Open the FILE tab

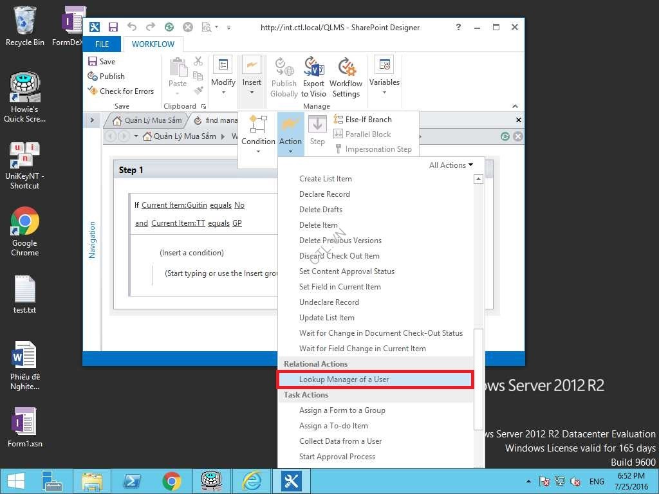pyautogui.click(x=102, y=44)
